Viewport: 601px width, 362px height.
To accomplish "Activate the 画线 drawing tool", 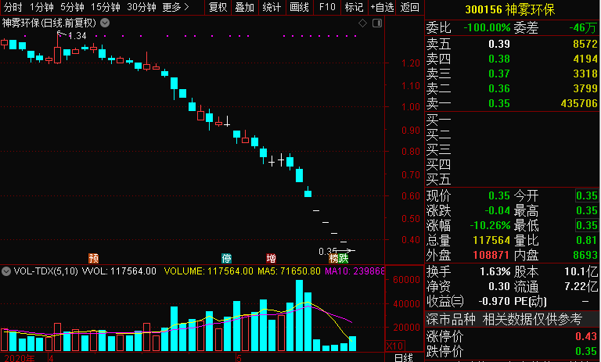I will [x=300, y=7].
